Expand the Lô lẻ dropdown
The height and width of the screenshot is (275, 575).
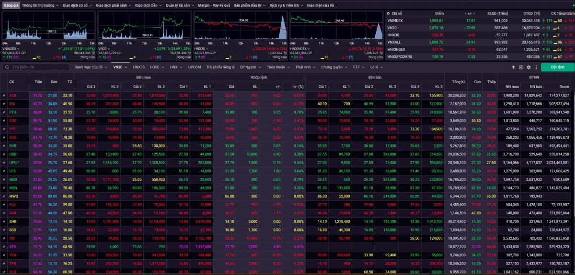[376, 67]
